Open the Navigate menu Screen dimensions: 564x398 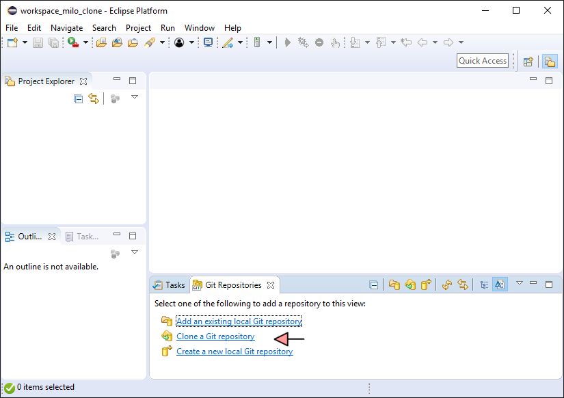[x=66, y=28]
